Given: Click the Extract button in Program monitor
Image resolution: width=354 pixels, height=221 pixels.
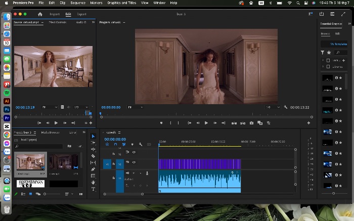Looking at the screenshot, I should (243, 123).
